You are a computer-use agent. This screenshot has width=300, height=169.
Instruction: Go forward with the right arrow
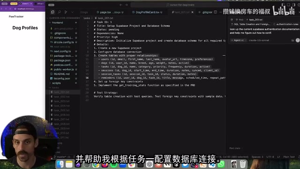coord(126,5)
